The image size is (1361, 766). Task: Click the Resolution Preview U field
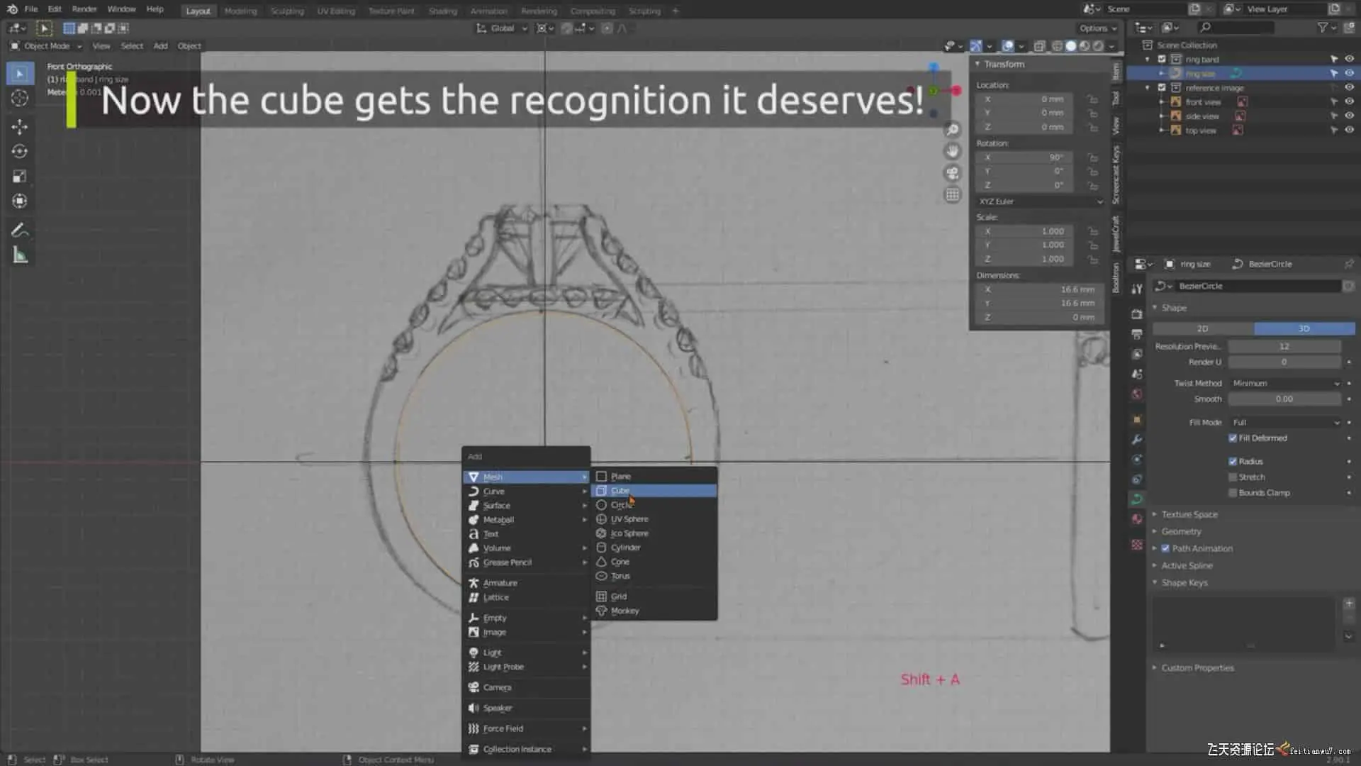click(1284, 346)
